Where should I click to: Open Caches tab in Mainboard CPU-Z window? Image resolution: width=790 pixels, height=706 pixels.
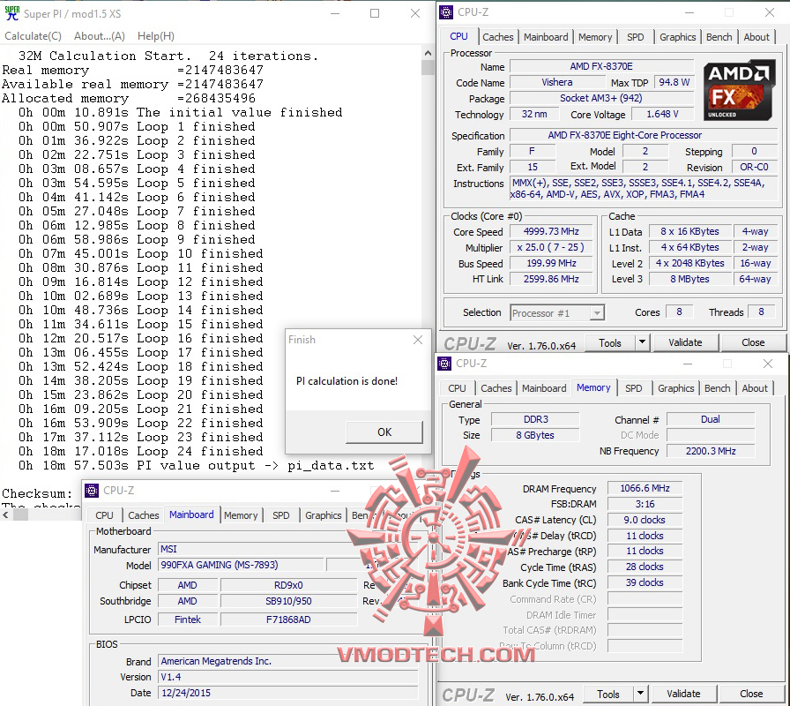[144, 515]
